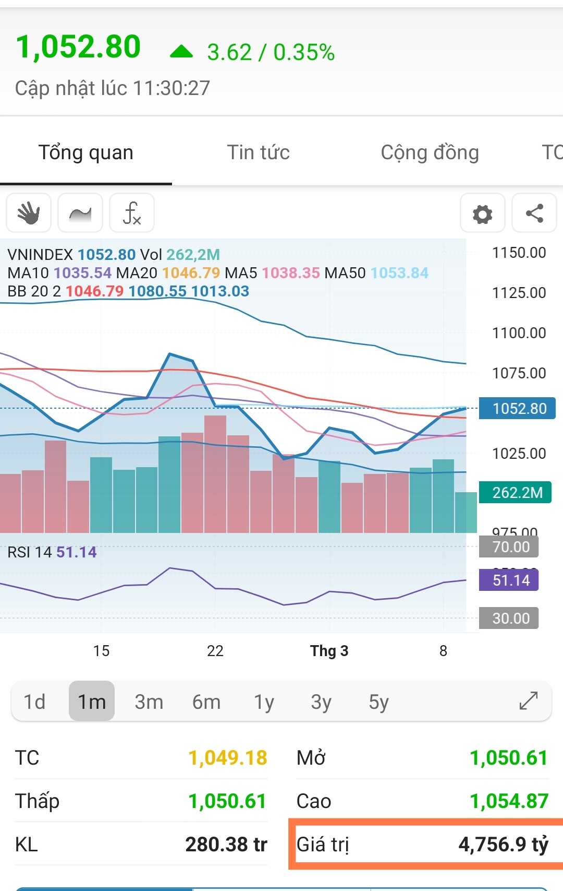Open chart settings gear icon
Image resolution: width=563 pixels, height=891 pixels.
pyautogui.click(x=482, y=213)
